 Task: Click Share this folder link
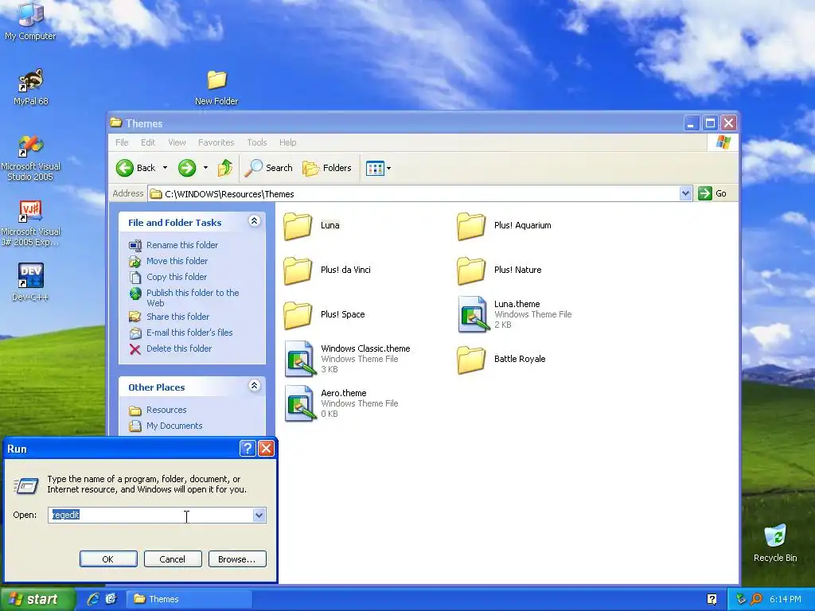tap(177, 317)
